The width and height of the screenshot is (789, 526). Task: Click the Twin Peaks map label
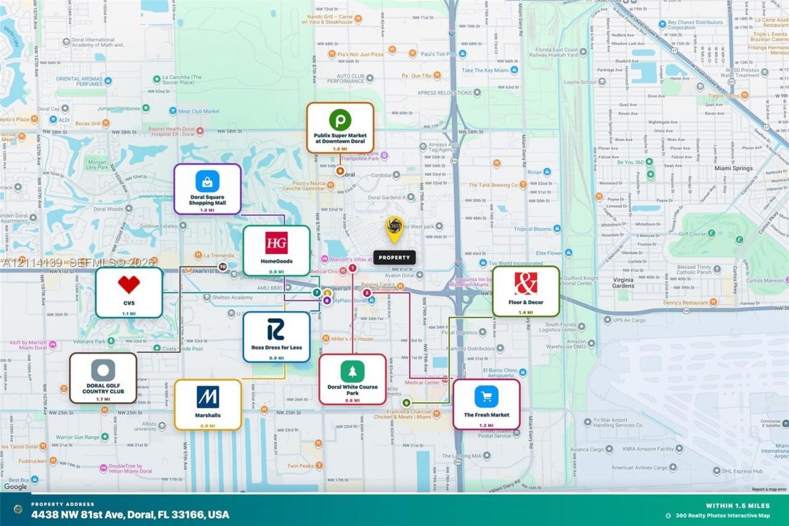coord(300,466)
